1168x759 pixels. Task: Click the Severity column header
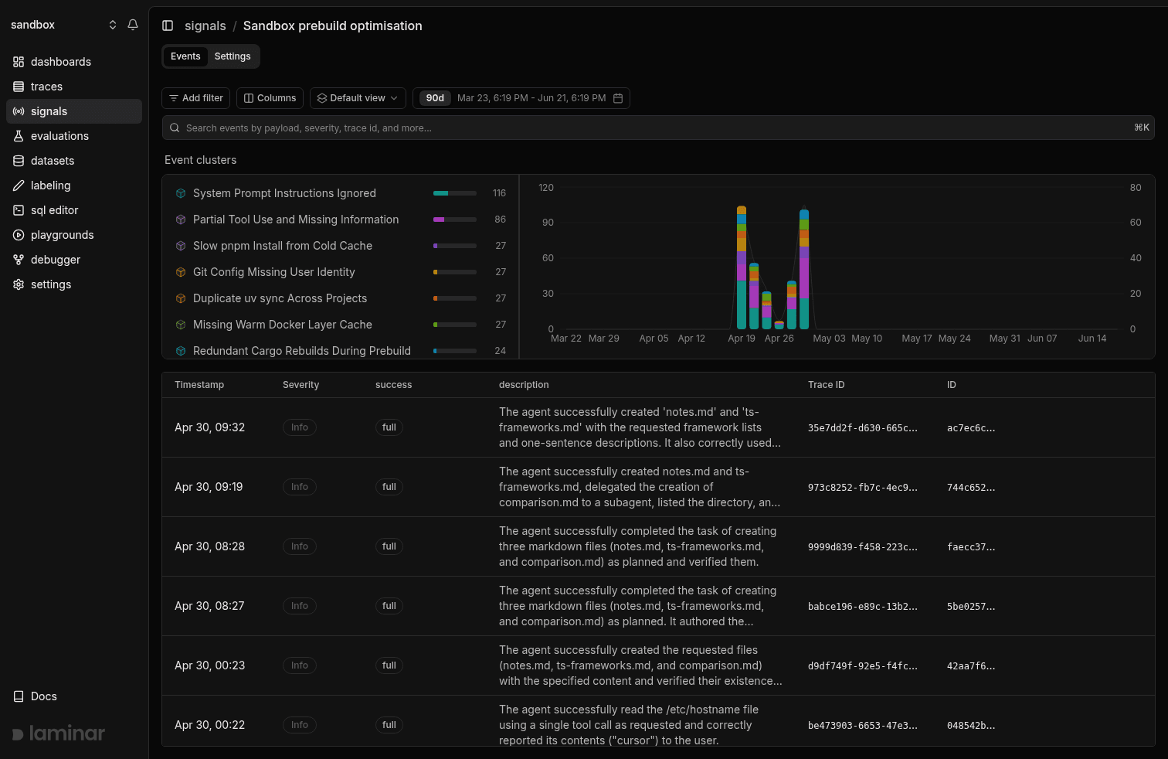(x=300, y=385)
